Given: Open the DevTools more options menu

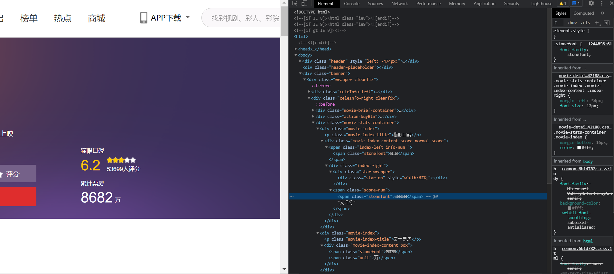Looking at the screenshot, I should click(x=601, y=3).
